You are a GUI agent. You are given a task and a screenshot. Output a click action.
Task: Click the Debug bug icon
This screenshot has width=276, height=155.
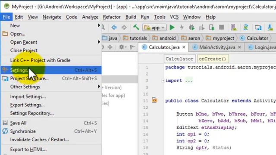pyautogui.click(x=191, y=28)
